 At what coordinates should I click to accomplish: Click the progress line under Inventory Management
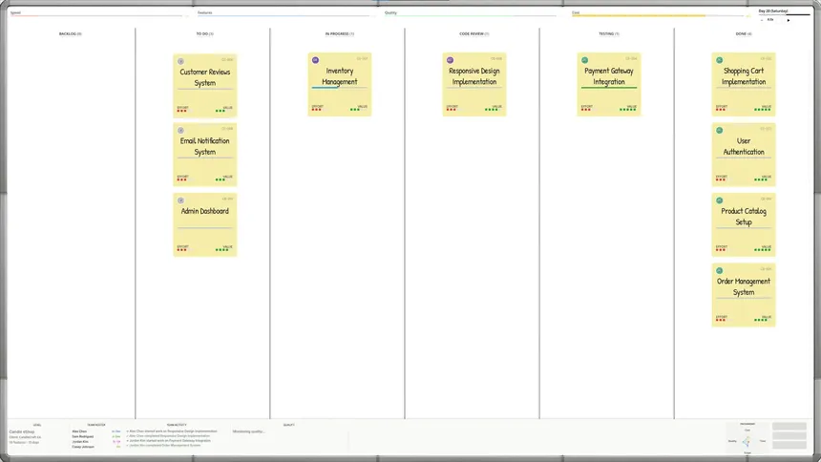coord(339,88)
